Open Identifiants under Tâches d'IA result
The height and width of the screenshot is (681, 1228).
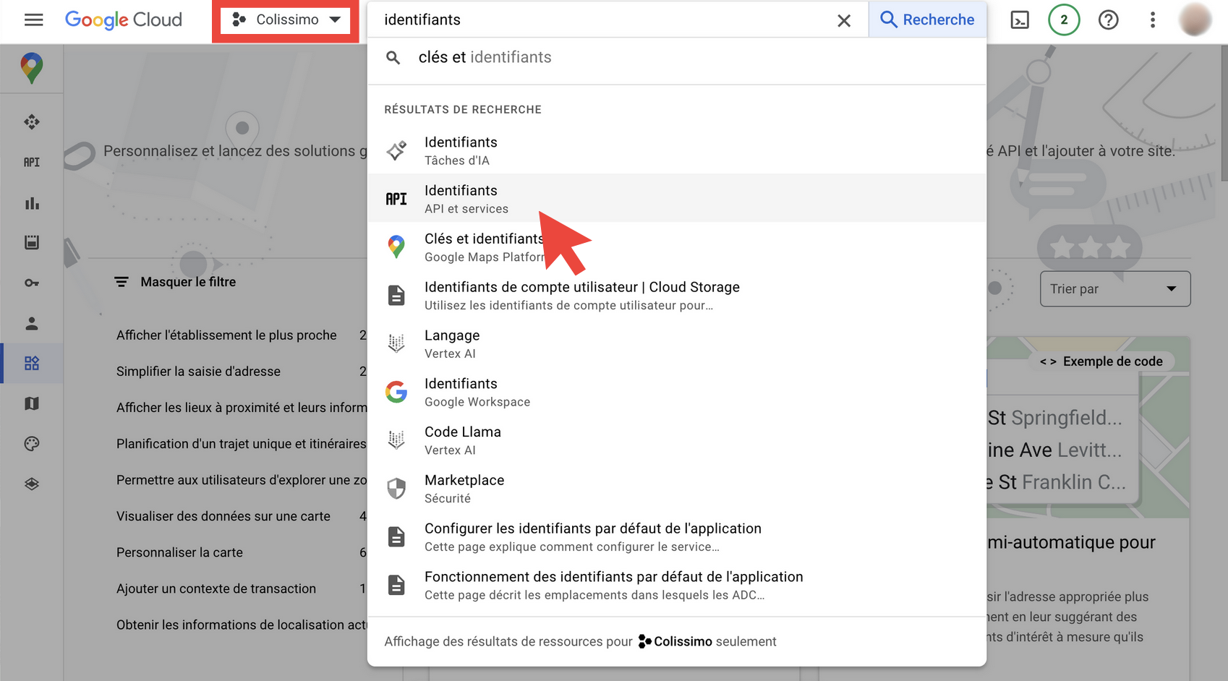coord(677,150)
